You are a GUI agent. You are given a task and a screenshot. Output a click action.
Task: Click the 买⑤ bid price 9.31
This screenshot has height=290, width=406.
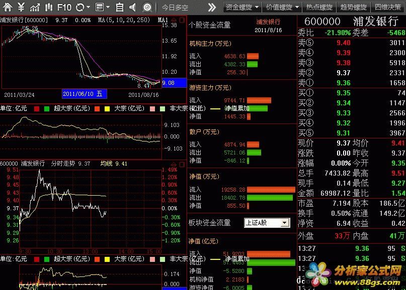[343, 133]
